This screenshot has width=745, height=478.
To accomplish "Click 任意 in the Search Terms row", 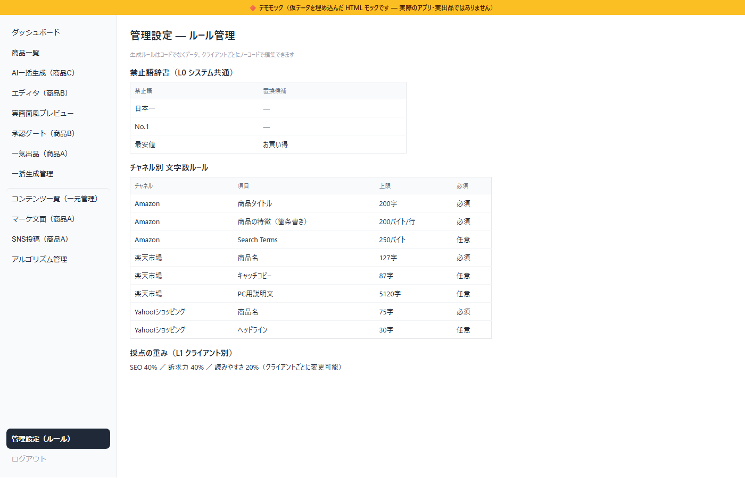I will pos(463,240).
